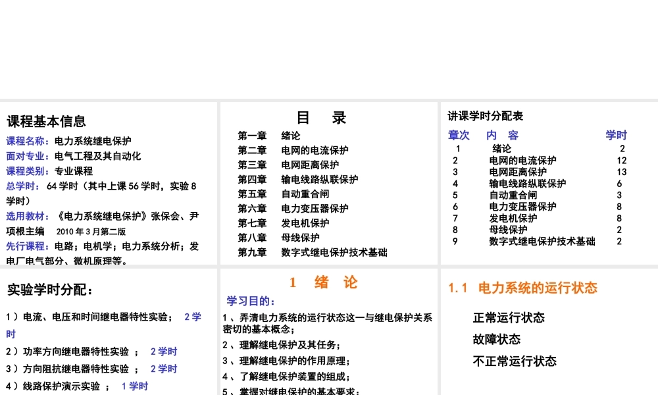This screenshot has height=395, width=658.
Task: Select the 不正常运行状态 text
Action: (x=513, y=361)
